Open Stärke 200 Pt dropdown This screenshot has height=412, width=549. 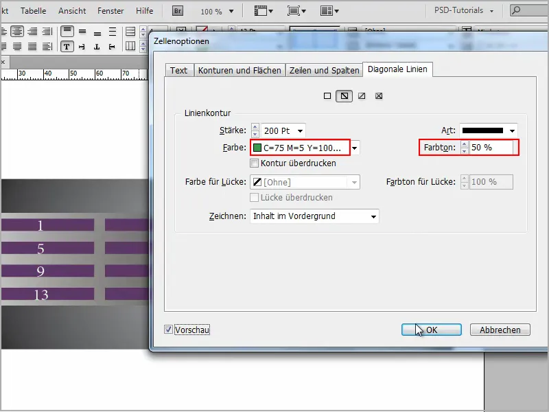point(300,131)
